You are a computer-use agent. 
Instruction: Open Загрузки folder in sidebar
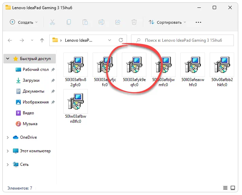[x=31, y=80]
